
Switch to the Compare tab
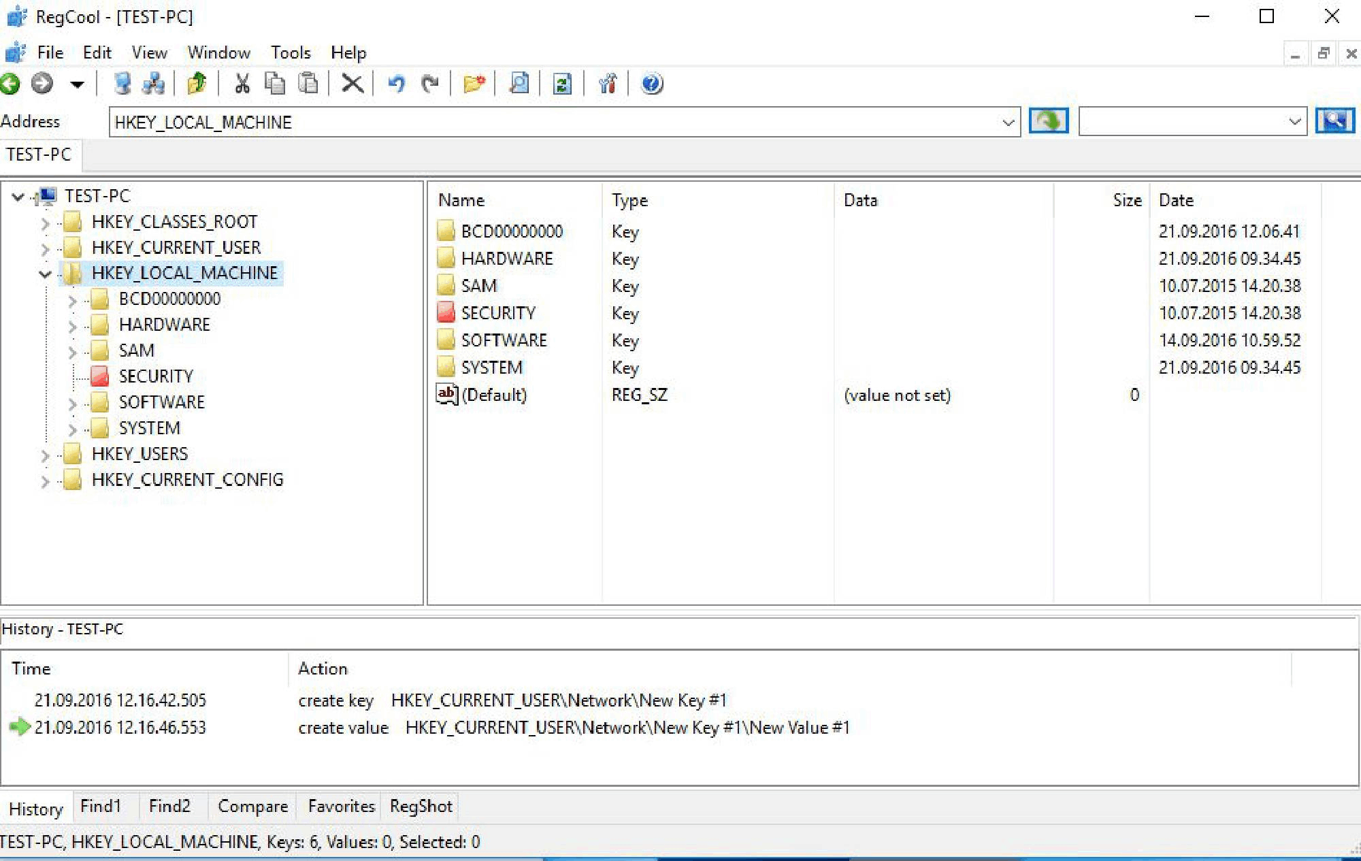click(x=252, y=807)
